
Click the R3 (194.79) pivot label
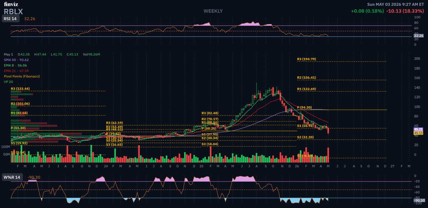(307, 59)
